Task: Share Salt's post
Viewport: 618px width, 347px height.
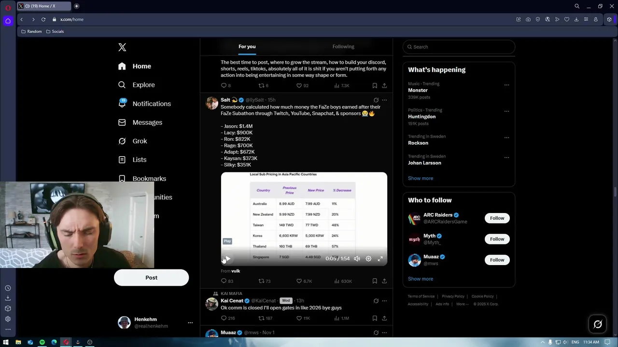Action: [384, 281]
